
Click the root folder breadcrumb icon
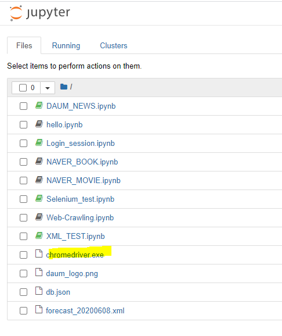pos(64,87)
